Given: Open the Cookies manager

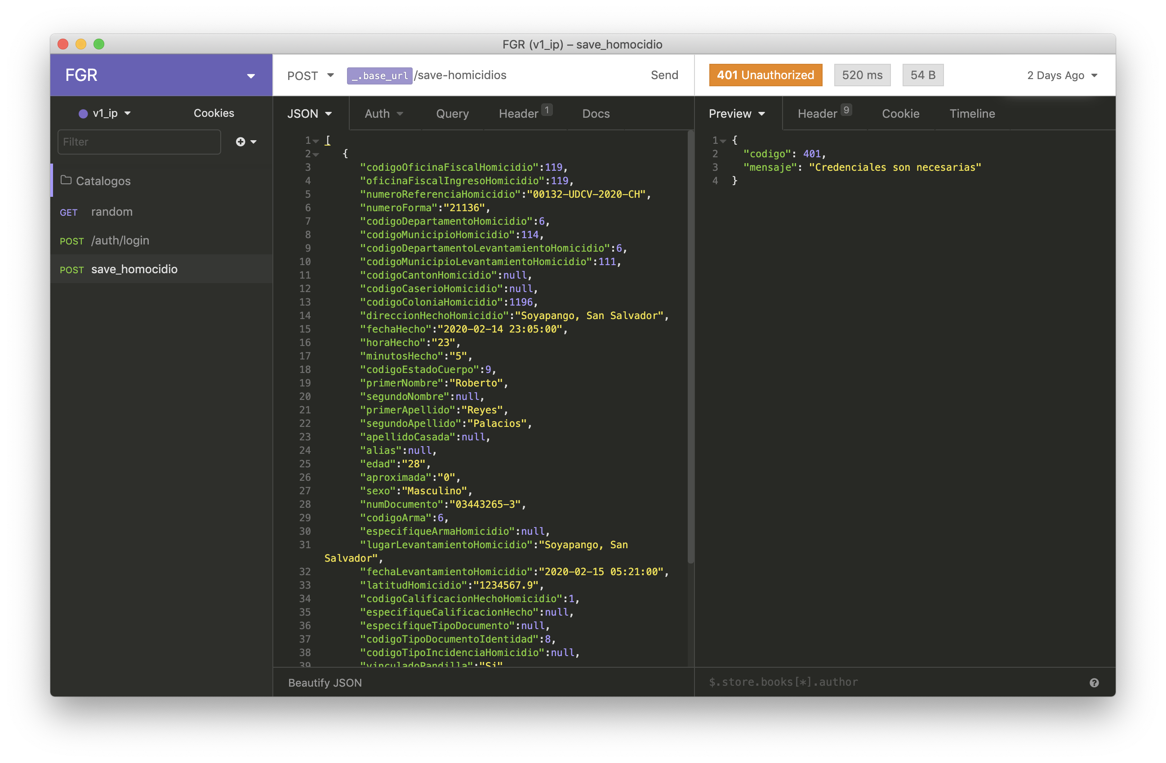Looking at the screenshot, I should click(214, 113).
